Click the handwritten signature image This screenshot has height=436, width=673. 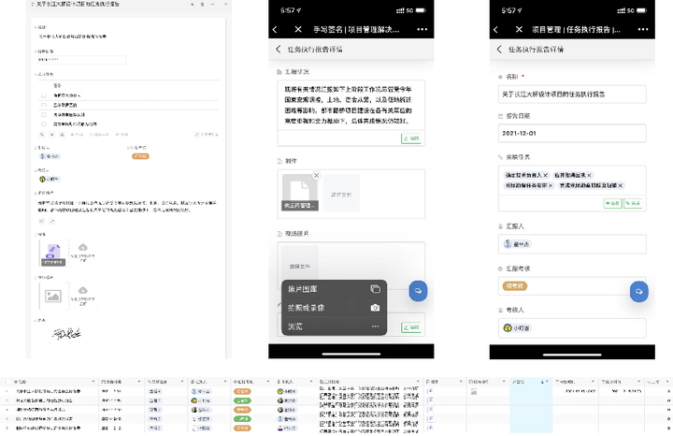pos(66,333)
